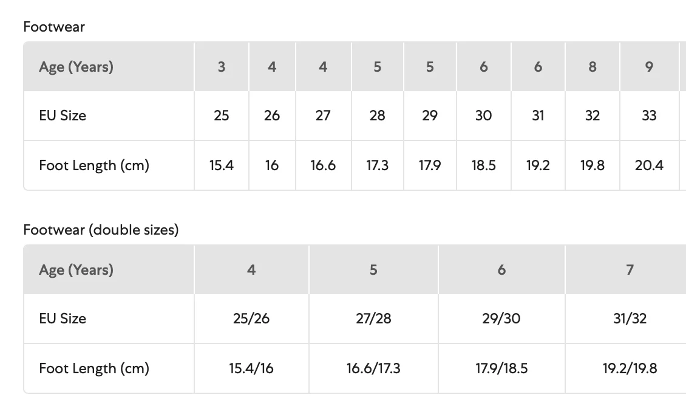Click the Footwear (double sizes) heading
This screenshot has height=417, width=686.
point(101,230)
